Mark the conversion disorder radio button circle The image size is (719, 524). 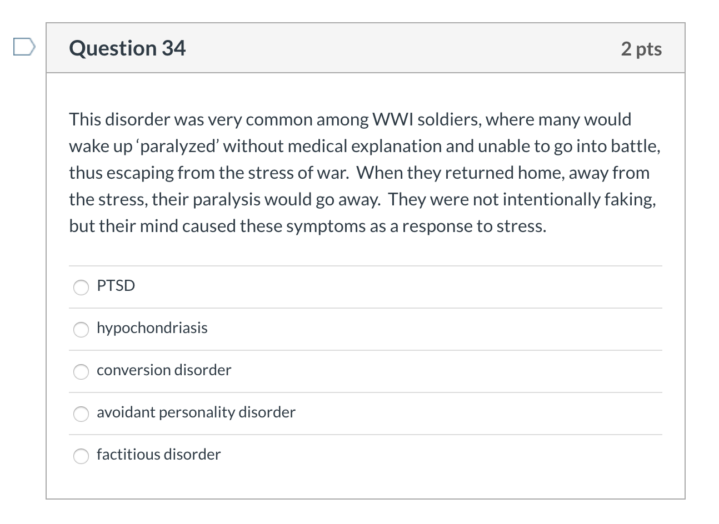point(81,371)
